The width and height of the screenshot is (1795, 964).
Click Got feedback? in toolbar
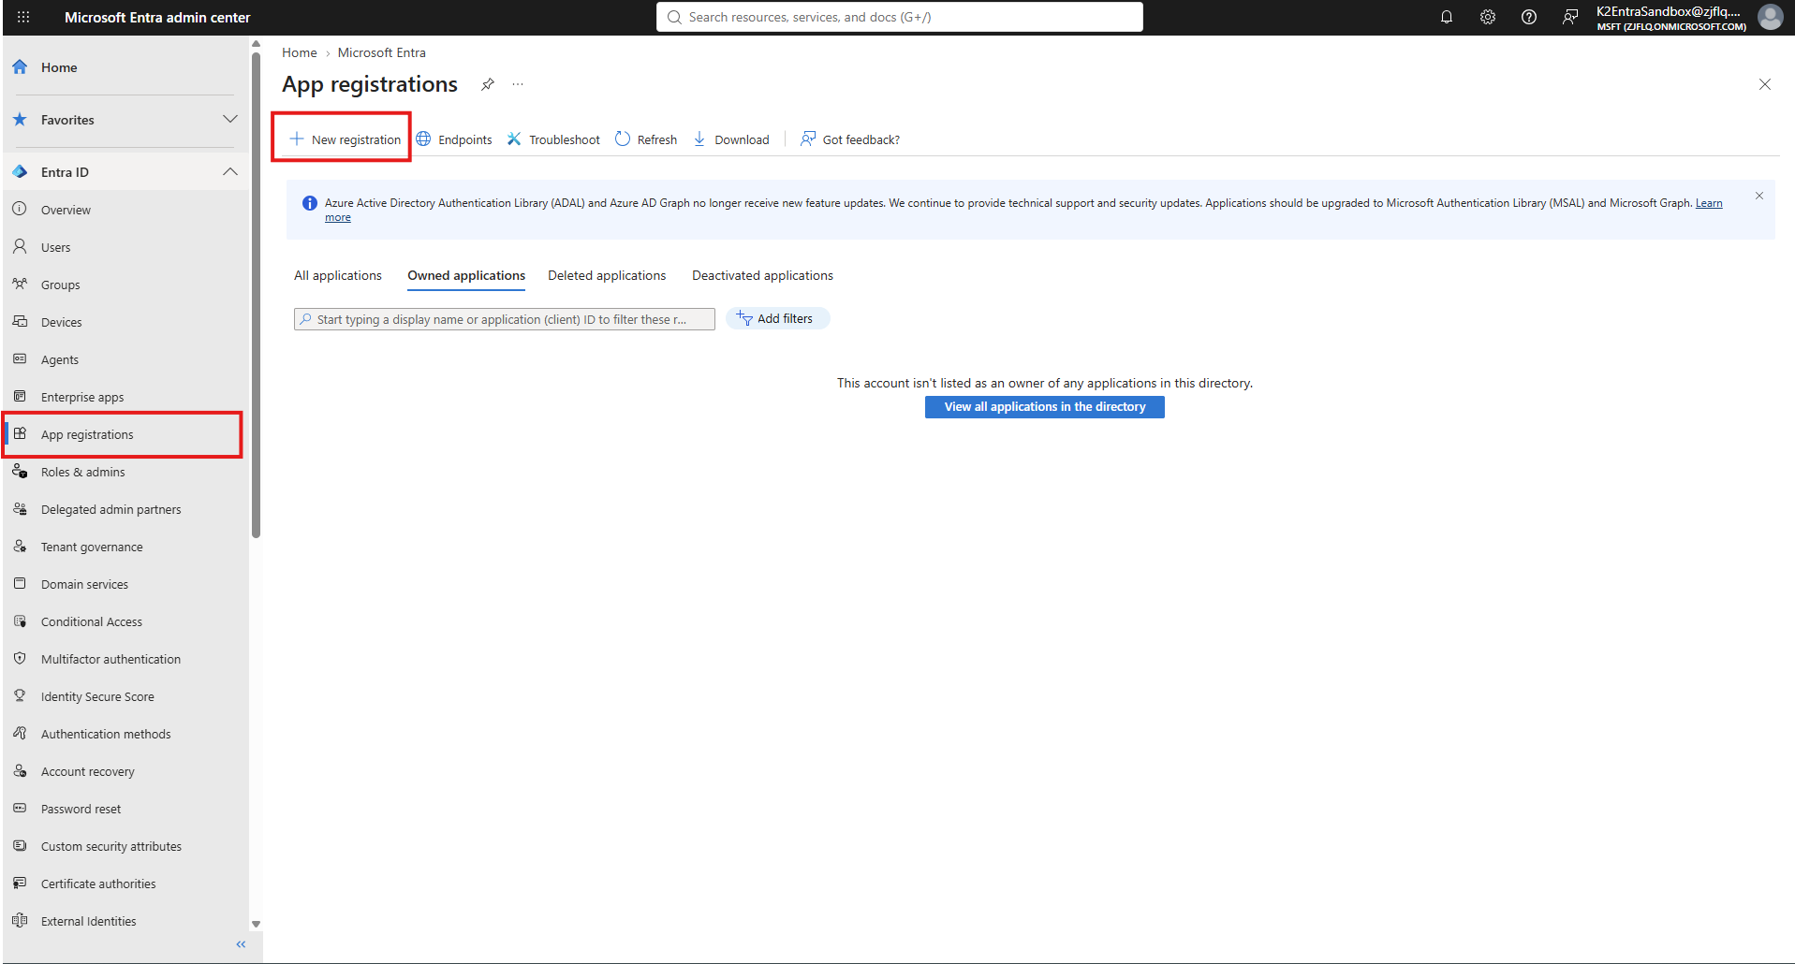tap(850, 139)
